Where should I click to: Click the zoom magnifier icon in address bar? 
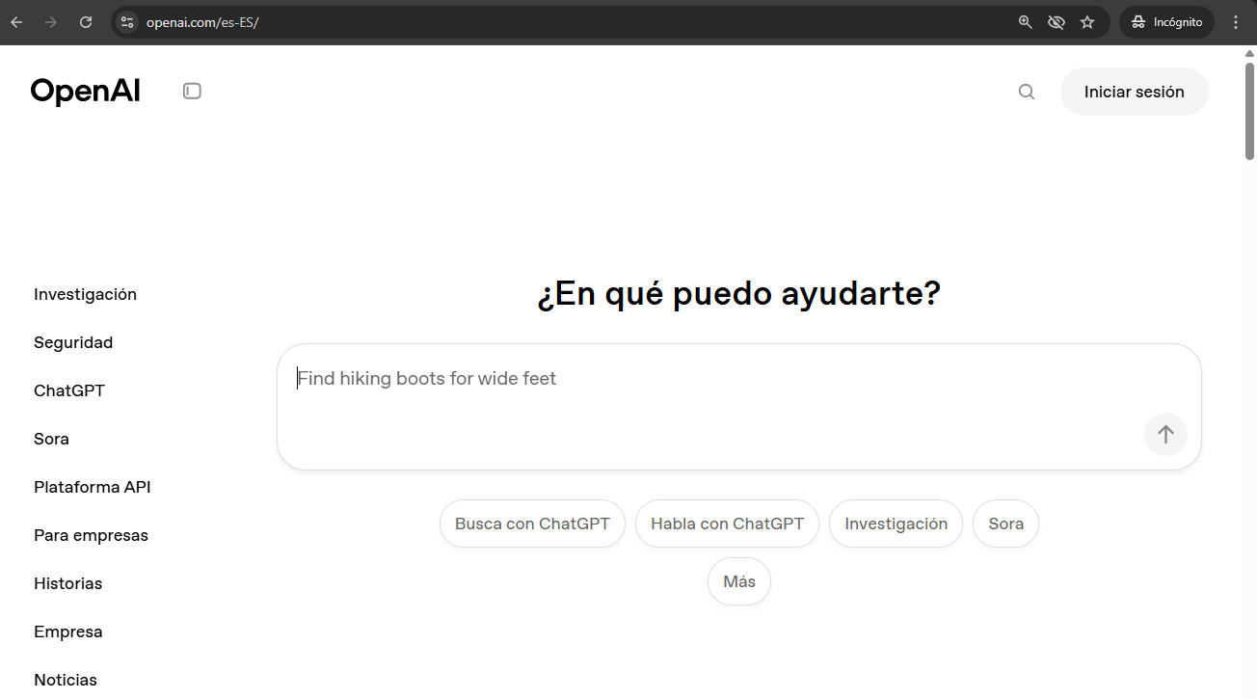pos(1026,22)
